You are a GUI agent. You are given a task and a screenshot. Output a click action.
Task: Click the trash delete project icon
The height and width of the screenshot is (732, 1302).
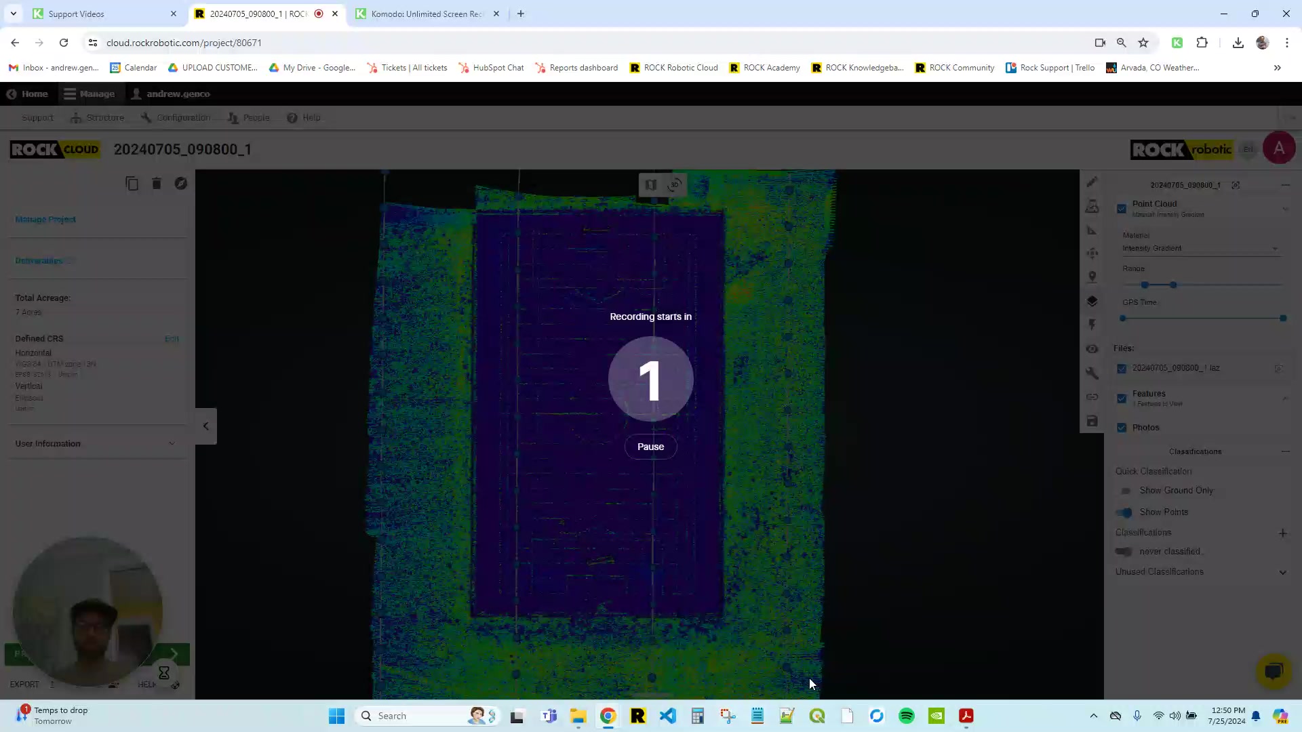pyautogui.click(x=157, y=184)
